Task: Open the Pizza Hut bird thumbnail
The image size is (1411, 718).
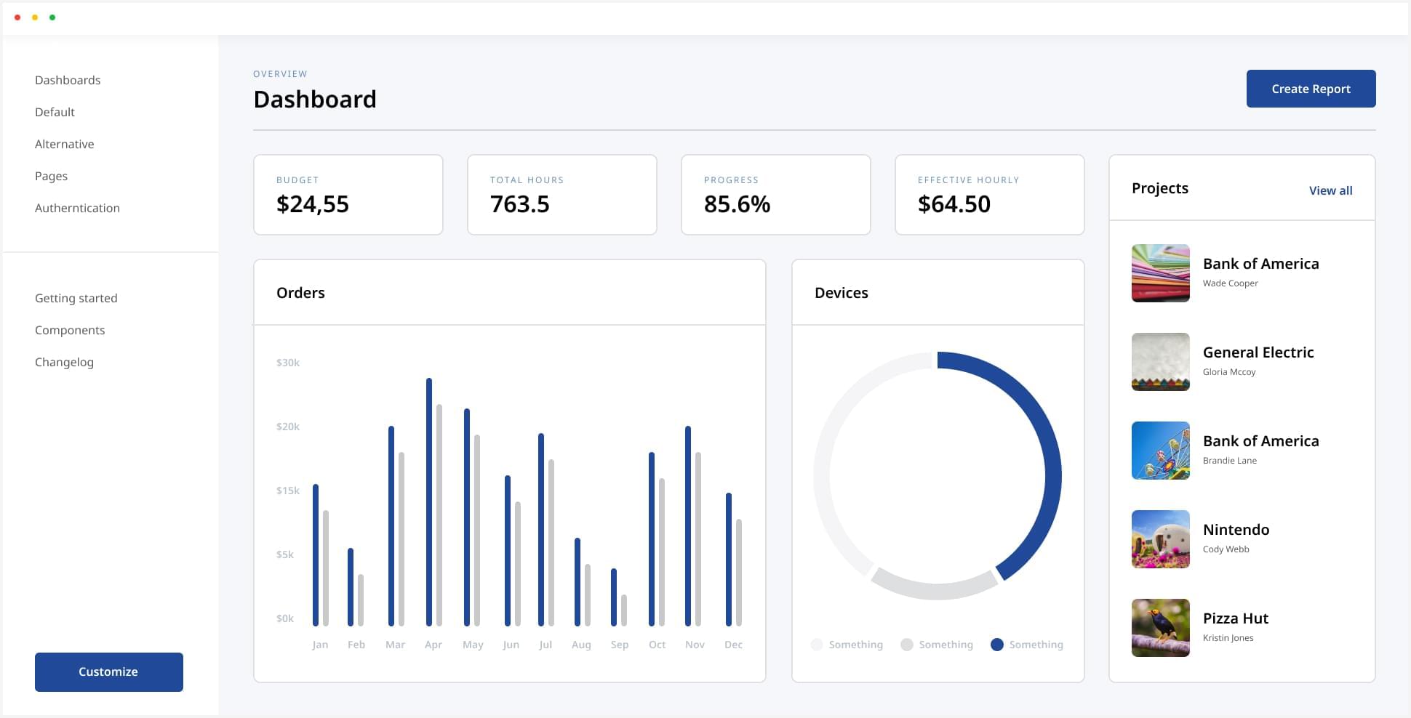Action: coord(1160,628)
